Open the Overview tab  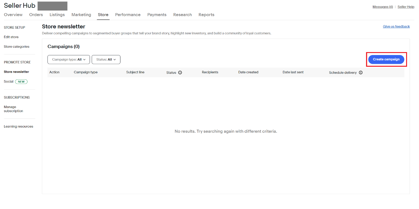pyautogui.click(x=13, y=15)
